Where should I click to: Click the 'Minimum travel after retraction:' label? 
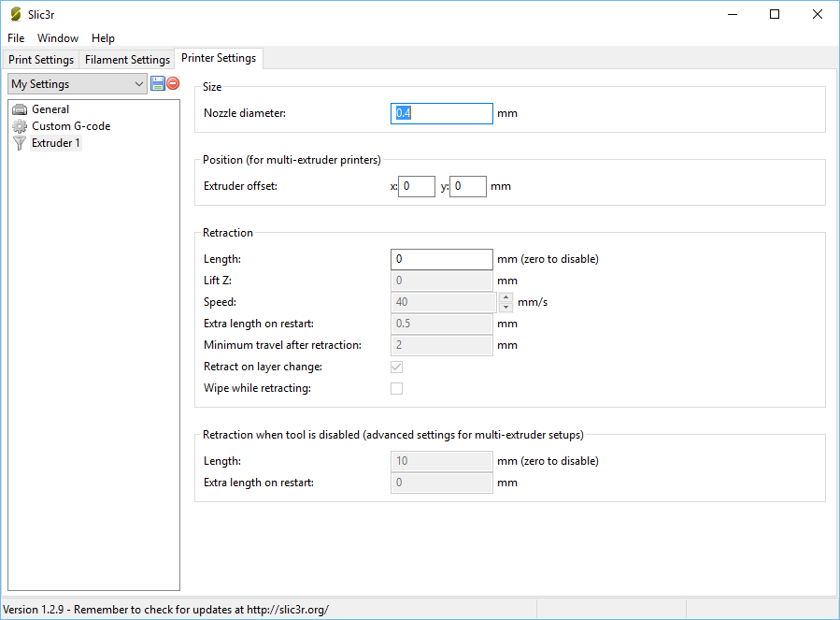tap(283, 345)
